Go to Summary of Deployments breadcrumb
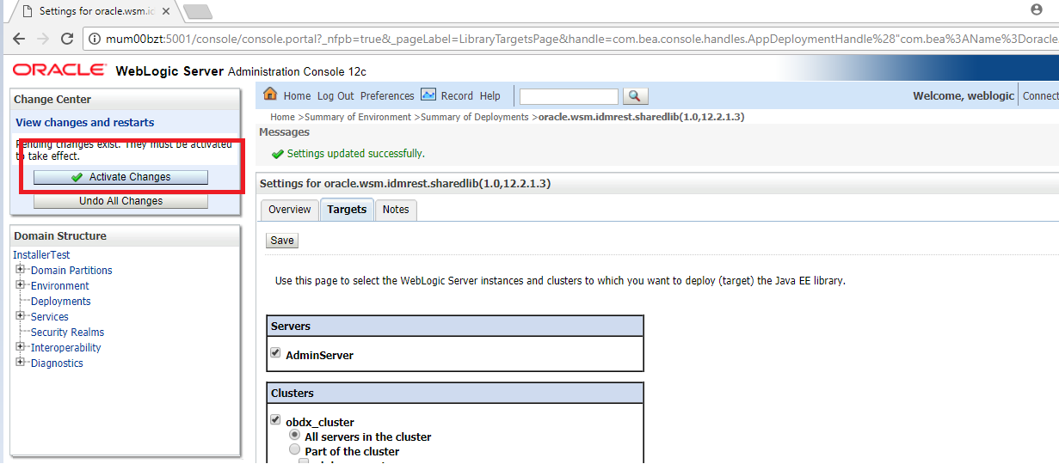The width and height of the screenshot is (1059, 464). tap(474, 117)
